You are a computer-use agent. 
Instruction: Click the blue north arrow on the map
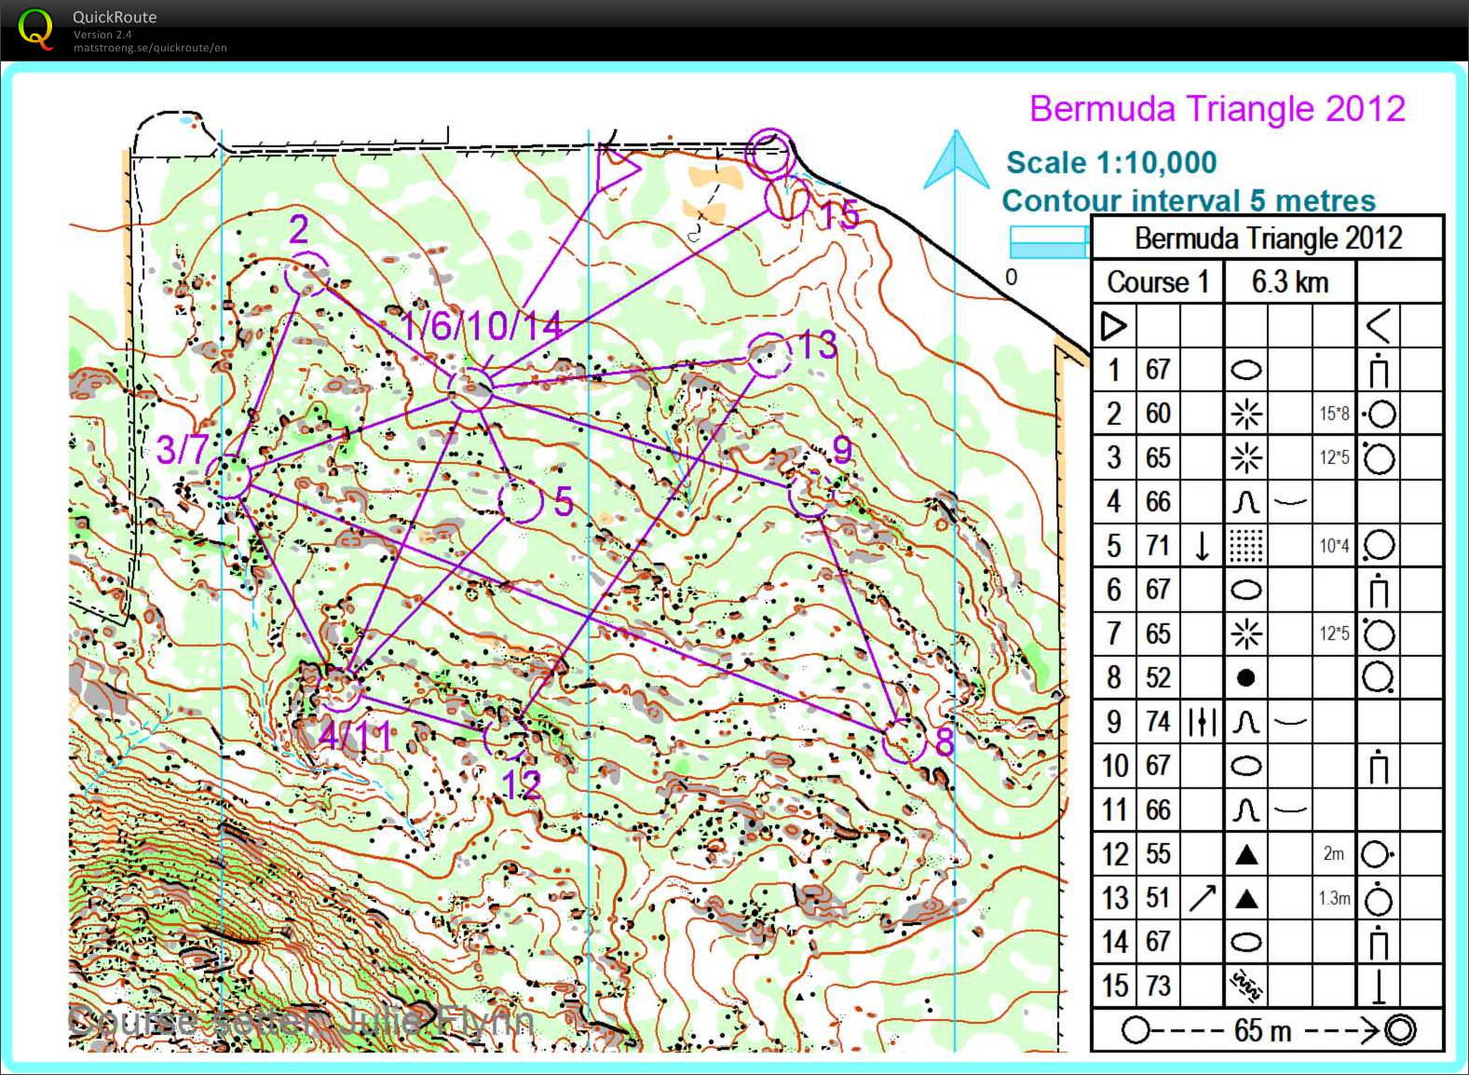click(x=955, y=162)
